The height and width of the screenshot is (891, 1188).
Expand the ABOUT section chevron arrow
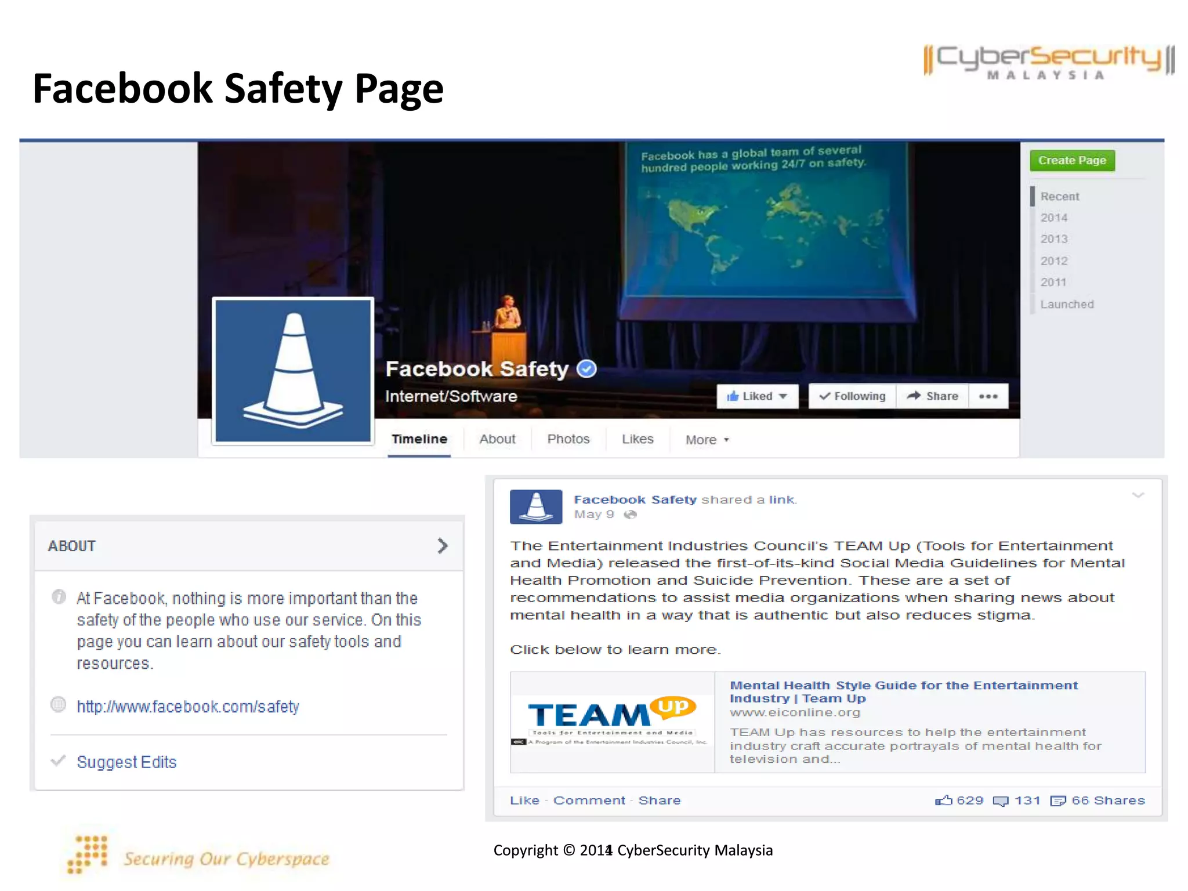pyautogui.click(x=443, y=546)
